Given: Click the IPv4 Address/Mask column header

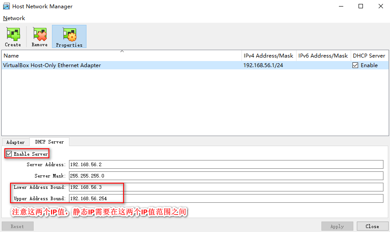Looking at the screenshot, I should click(x=269, y=56).
